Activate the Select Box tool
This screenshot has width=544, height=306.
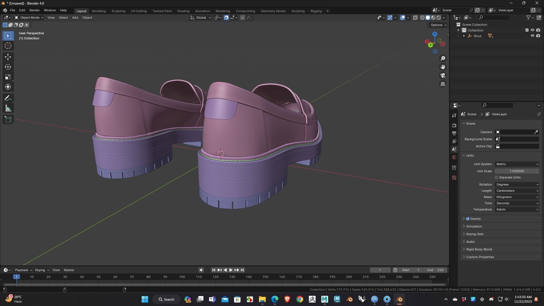(x=8, y=36)
